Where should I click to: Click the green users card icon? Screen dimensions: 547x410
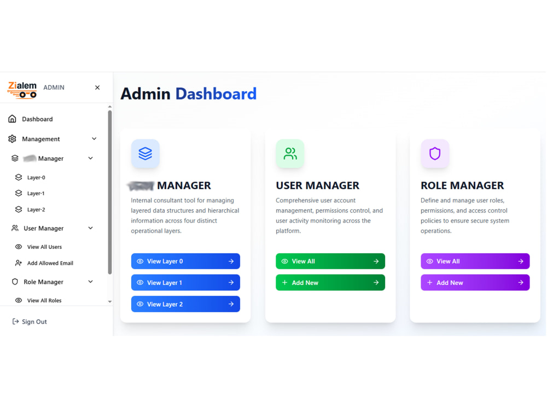coord(290,154)
